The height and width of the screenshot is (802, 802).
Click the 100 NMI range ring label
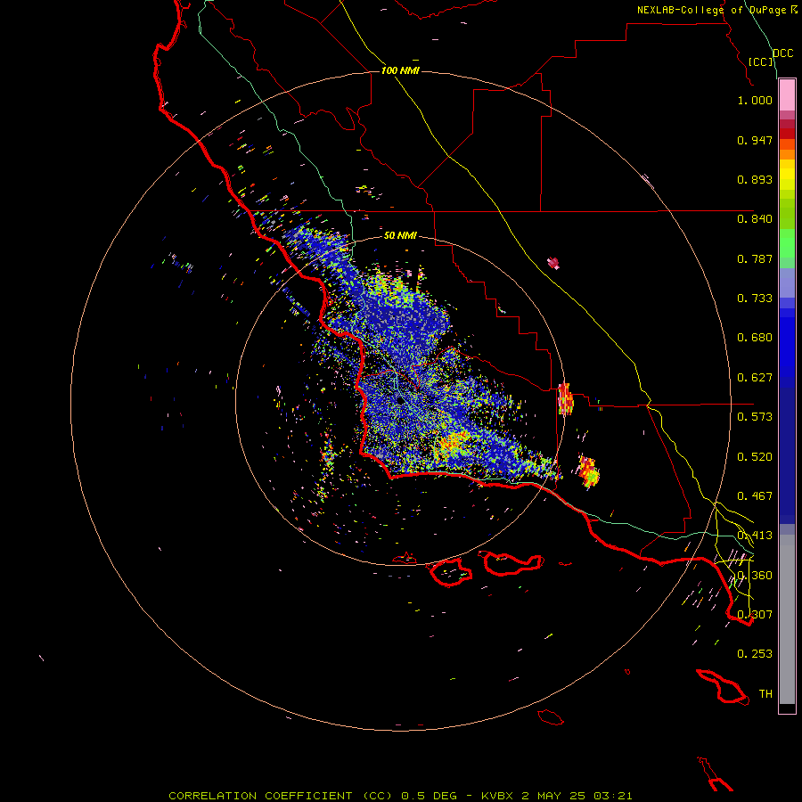400,70
